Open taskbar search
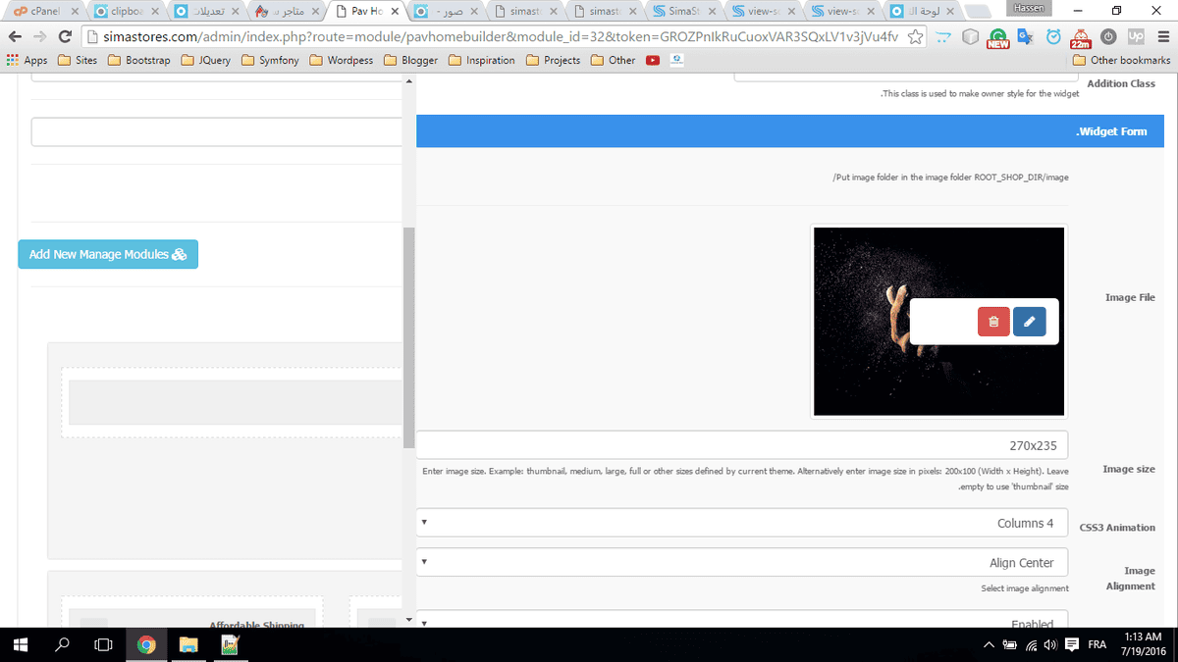 point(62,644)
